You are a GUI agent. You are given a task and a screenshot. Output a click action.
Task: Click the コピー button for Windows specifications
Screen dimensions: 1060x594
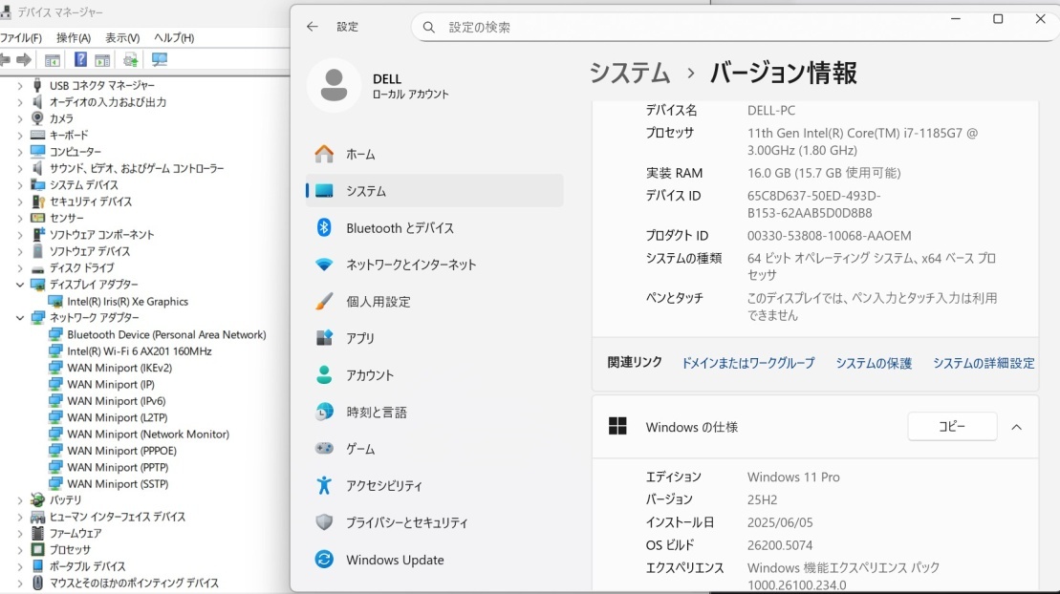pyautogui.click(x=951, y=426)
